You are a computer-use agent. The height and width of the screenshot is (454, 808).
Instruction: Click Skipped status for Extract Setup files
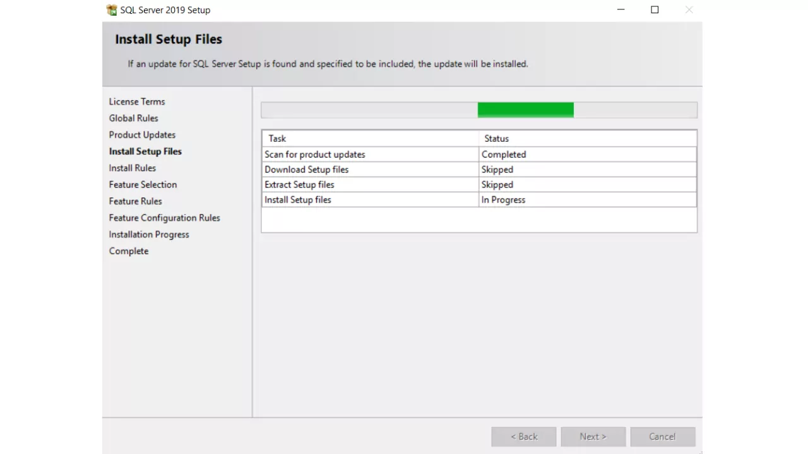588,185
